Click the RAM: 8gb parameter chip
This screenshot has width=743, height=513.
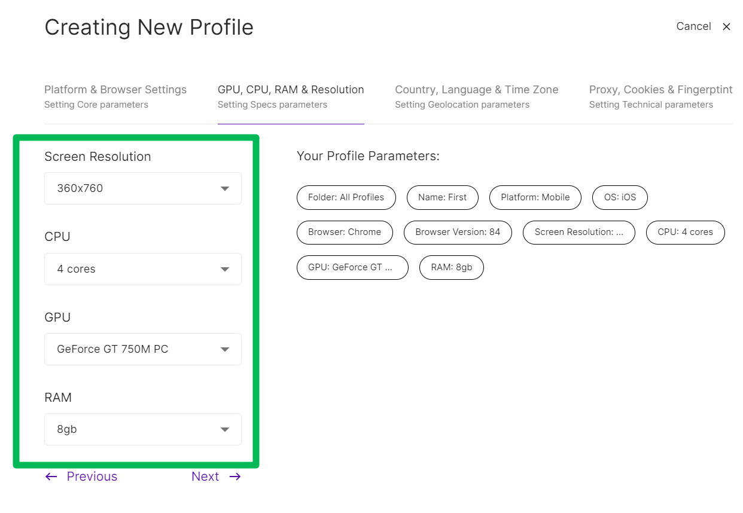(x=452, y=267)
